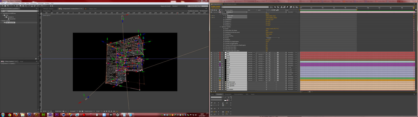
Task: Click the text fill color swatch
Action: click(229, 98)
